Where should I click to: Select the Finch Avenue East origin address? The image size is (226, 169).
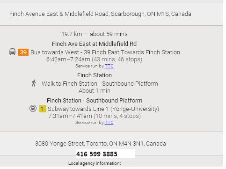[x=100, y=14]
